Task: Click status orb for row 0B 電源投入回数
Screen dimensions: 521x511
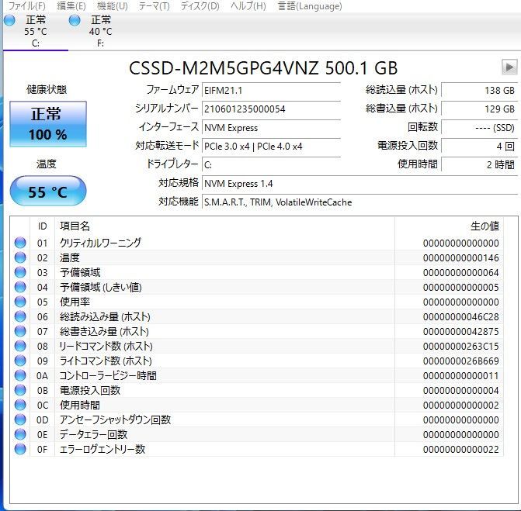Action: [x=20, y=390]
